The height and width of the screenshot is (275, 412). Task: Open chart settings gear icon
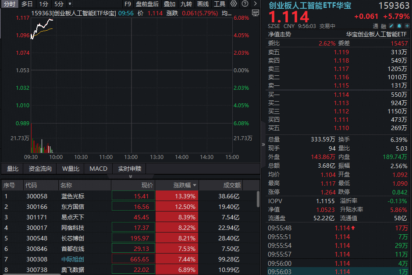[234, 4]
